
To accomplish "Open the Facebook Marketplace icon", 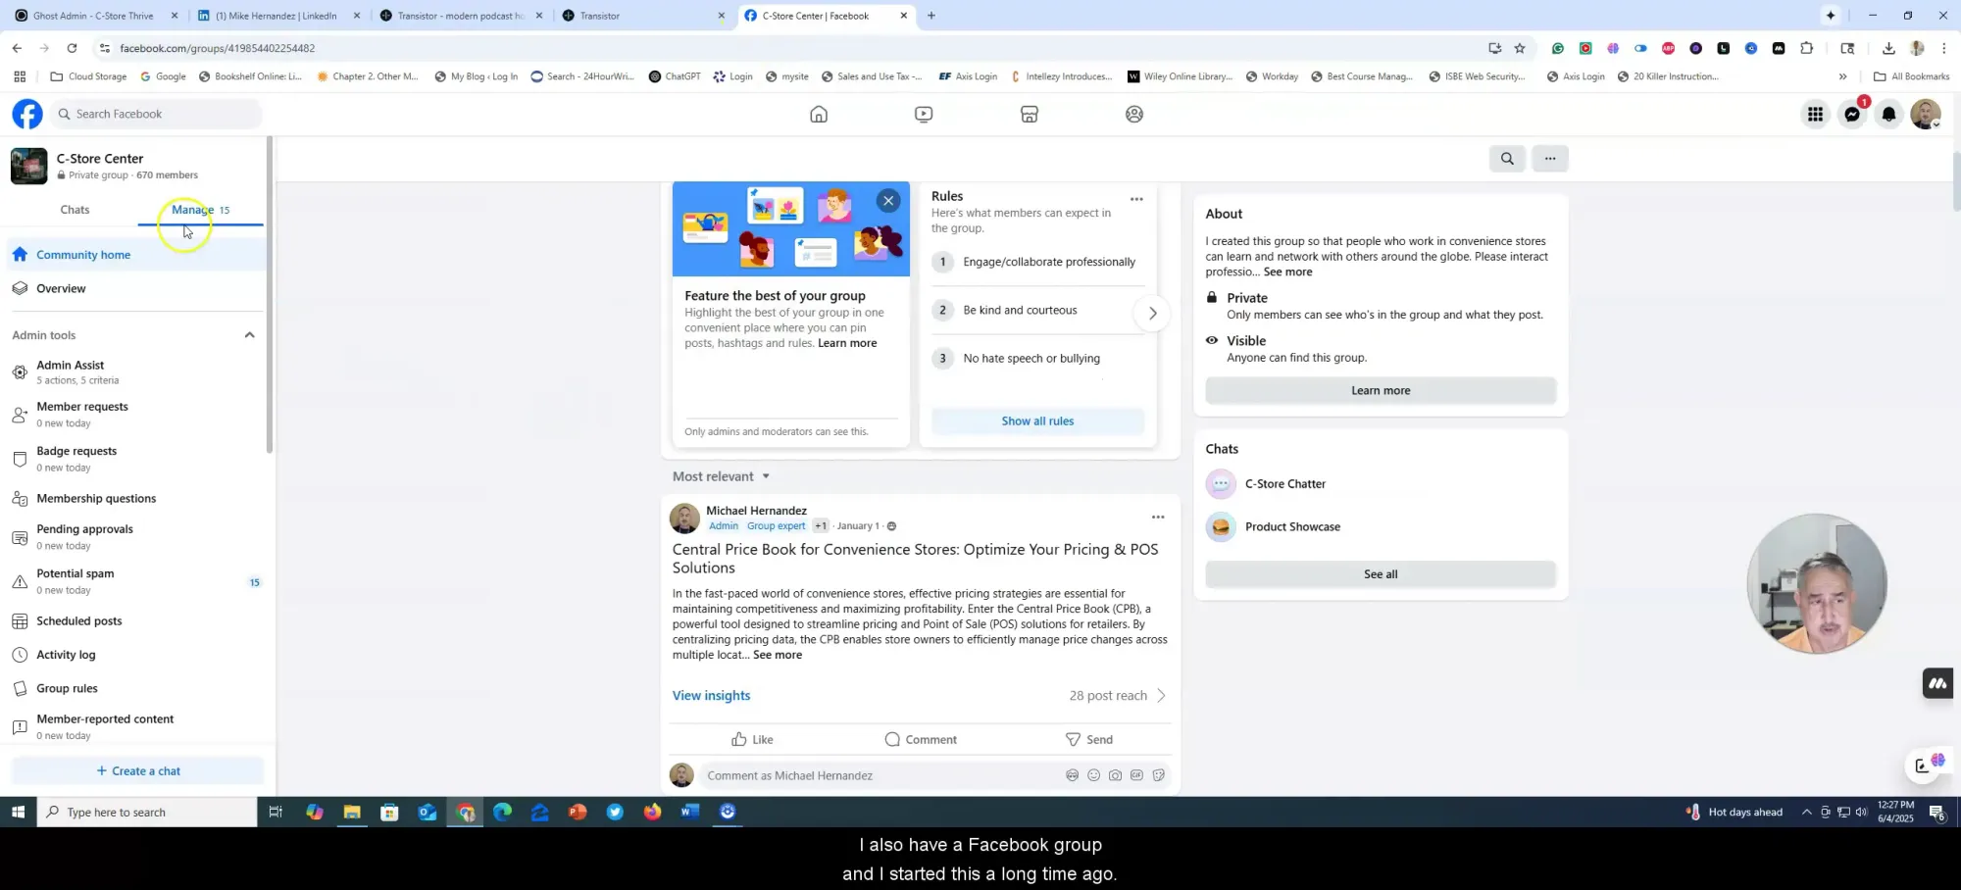I will (x=1030, y=115).
